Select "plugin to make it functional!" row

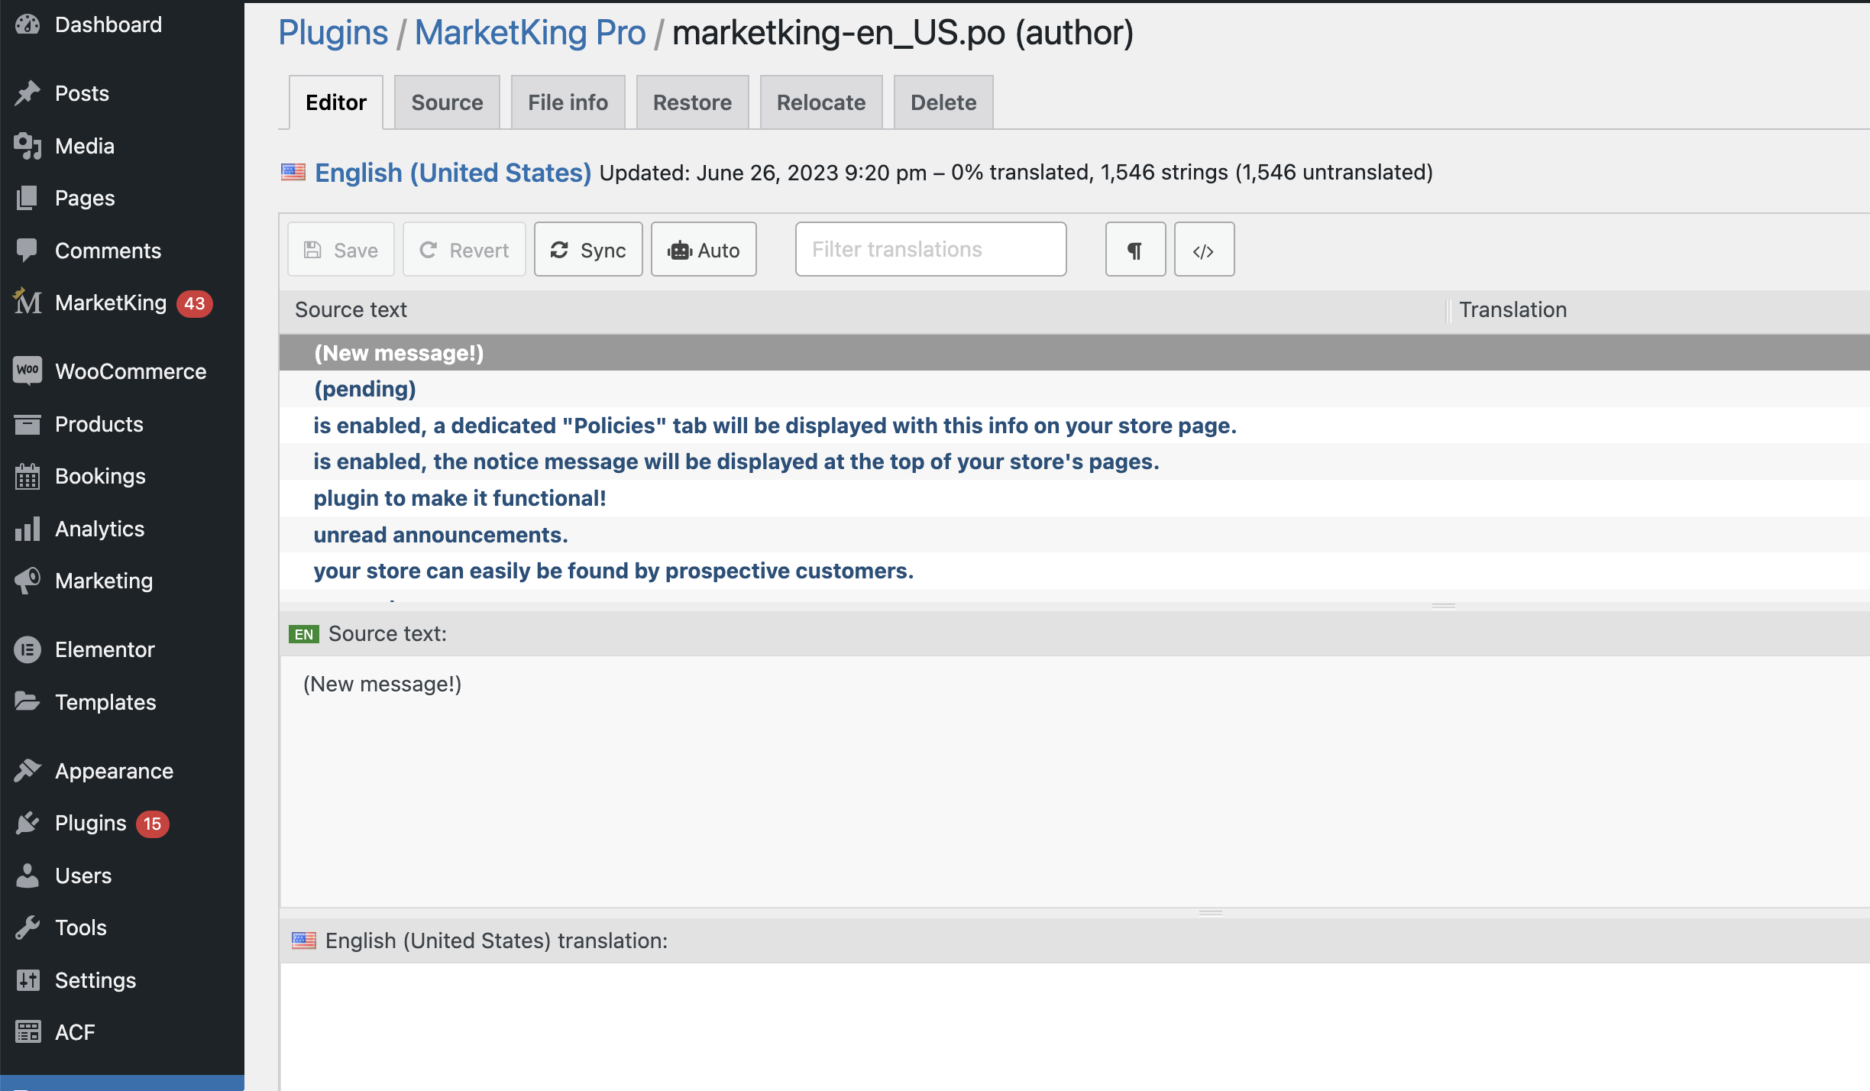click(1075, 498)
